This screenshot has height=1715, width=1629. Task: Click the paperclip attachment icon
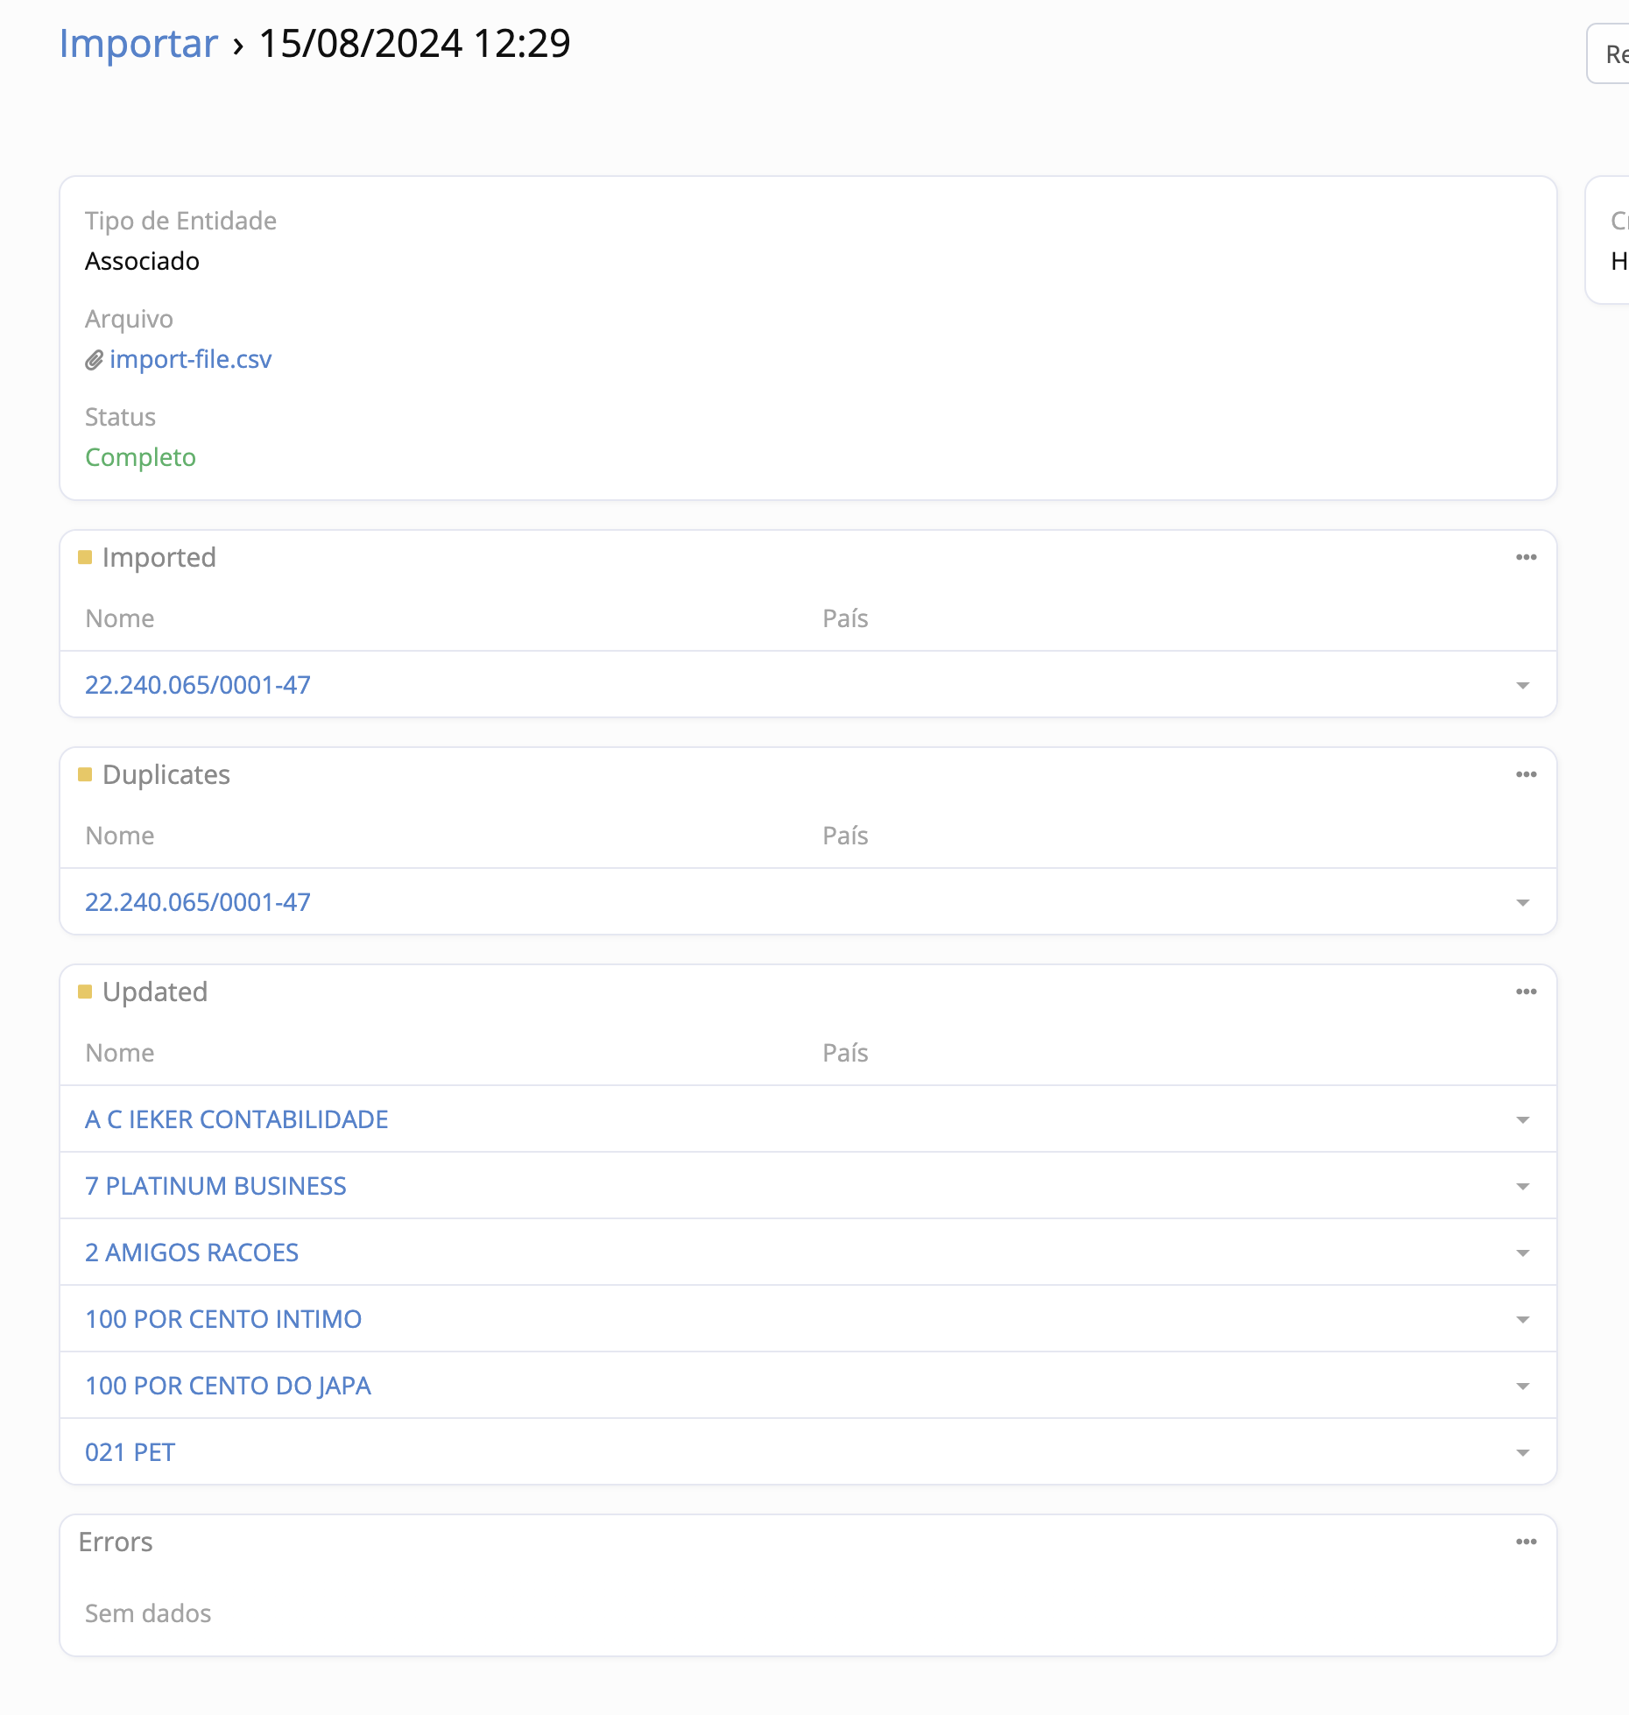point(94,360)
